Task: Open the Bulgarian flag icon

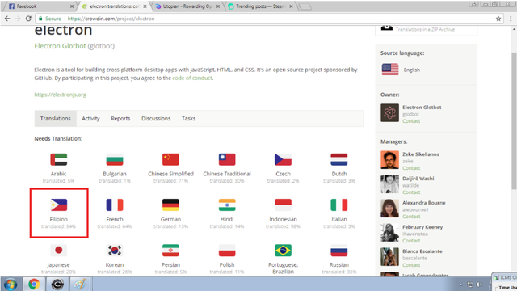Action: pos(115,160)
